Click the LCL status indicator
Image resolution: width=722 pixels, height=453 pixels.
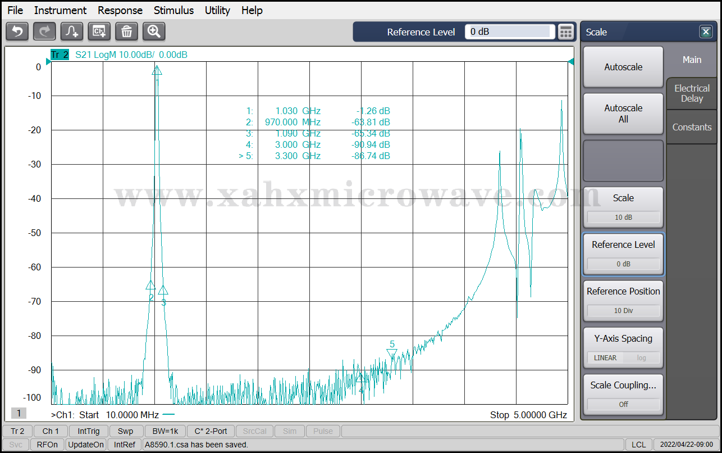638,445
